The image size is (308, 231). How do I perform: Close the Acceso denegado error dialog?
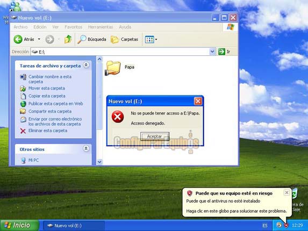(x=198, y=102)
